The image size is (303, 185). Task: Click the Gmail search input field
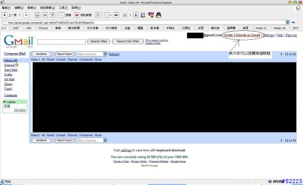[x=62, y=42]
